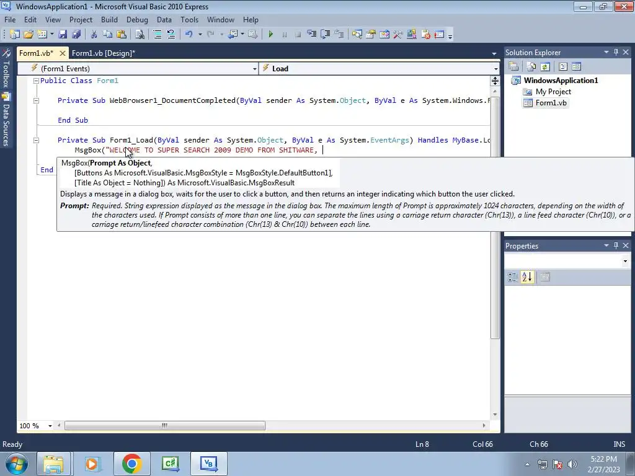The width and height of the screenshot is (635, 476).
Task: Open the Toolbox side tab
Action: point(6,69)
